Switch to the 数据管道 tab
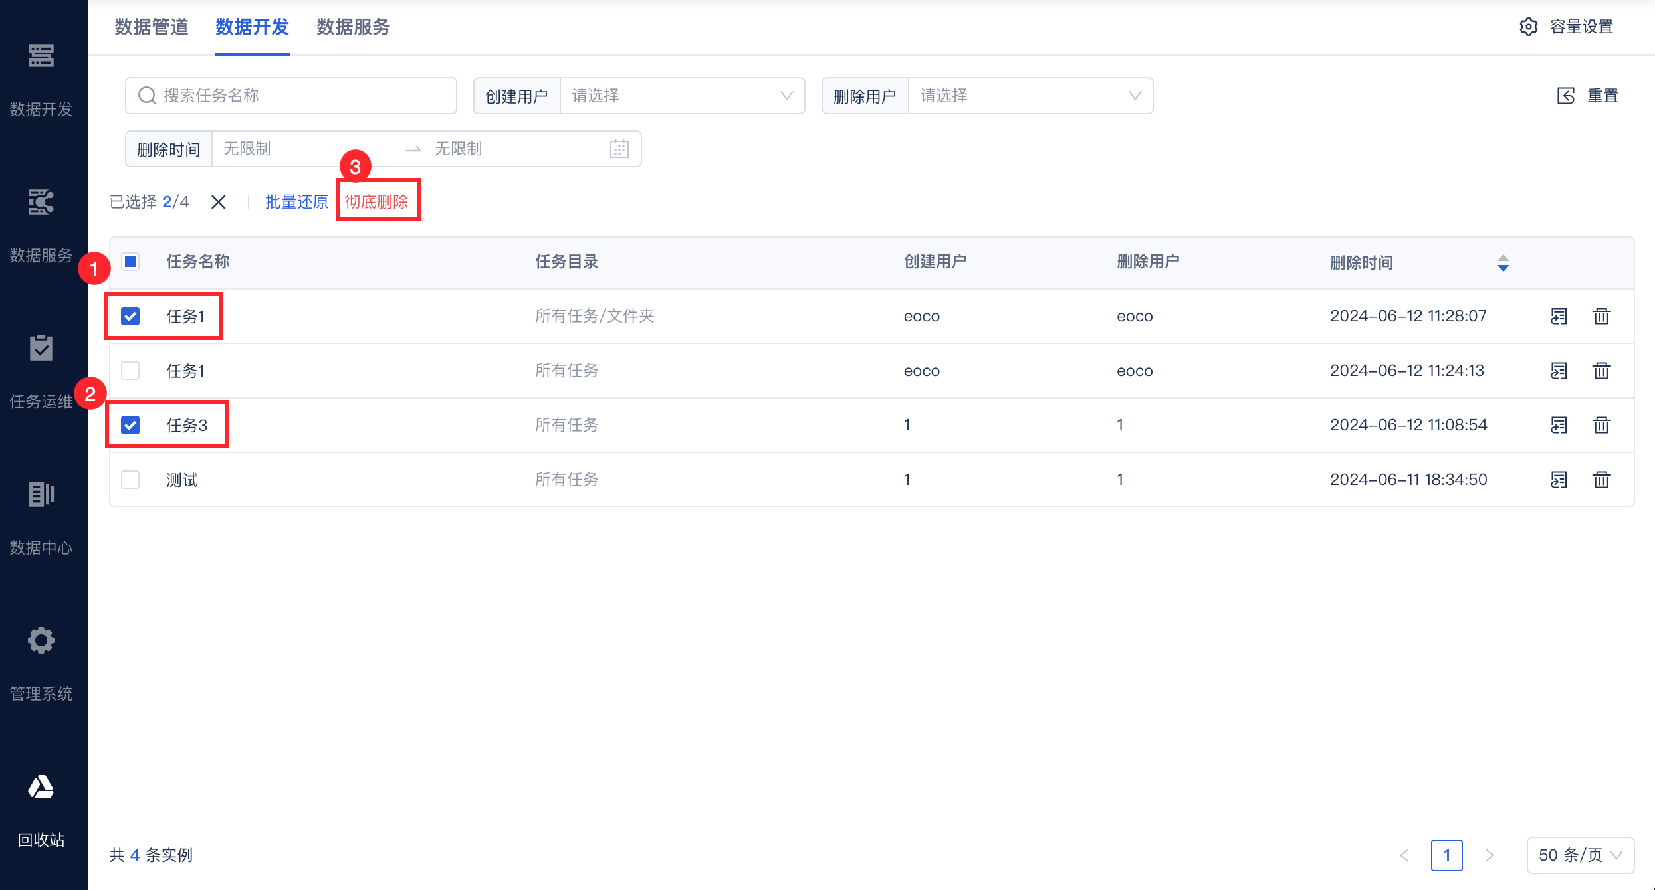 (152, 27)
